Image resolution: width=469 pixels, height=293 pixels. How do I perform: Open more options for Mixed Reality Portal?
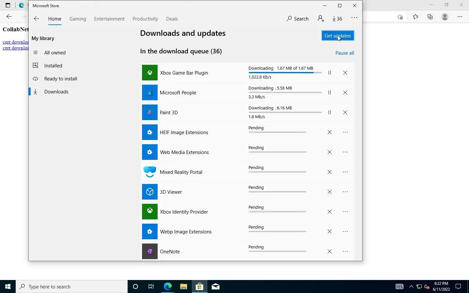(x=345, y=172)
